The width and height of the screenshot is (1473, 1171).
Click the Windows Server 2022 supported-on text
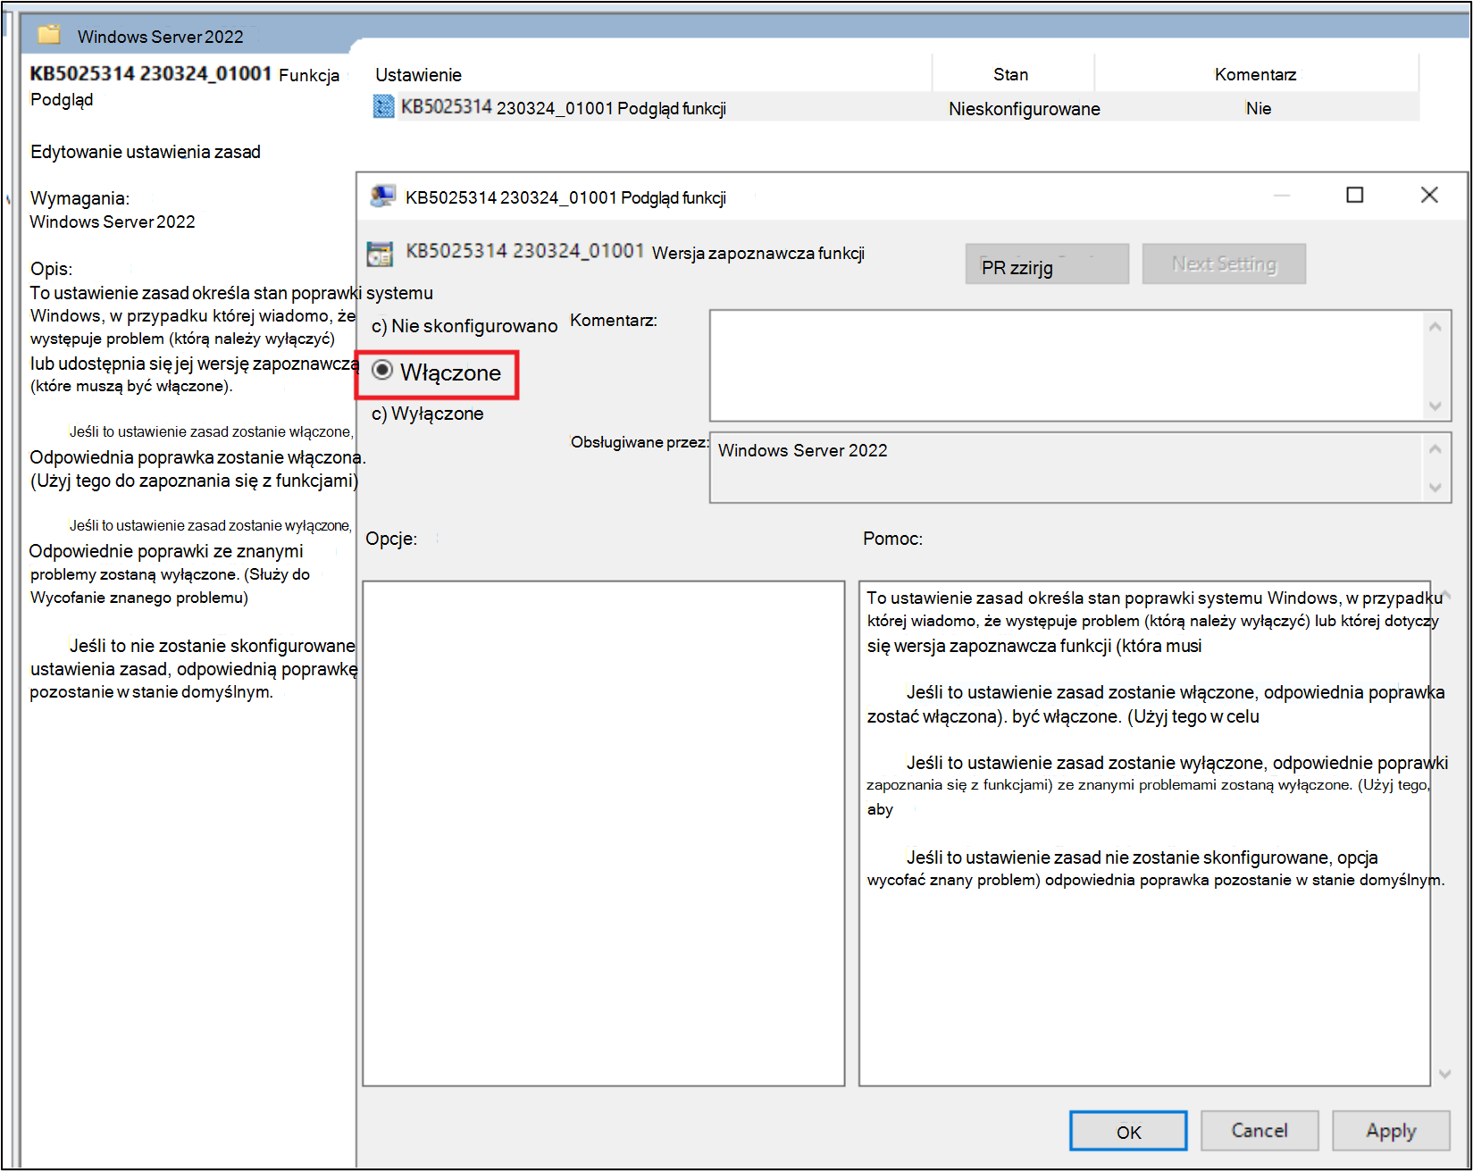tap(802, 450)
